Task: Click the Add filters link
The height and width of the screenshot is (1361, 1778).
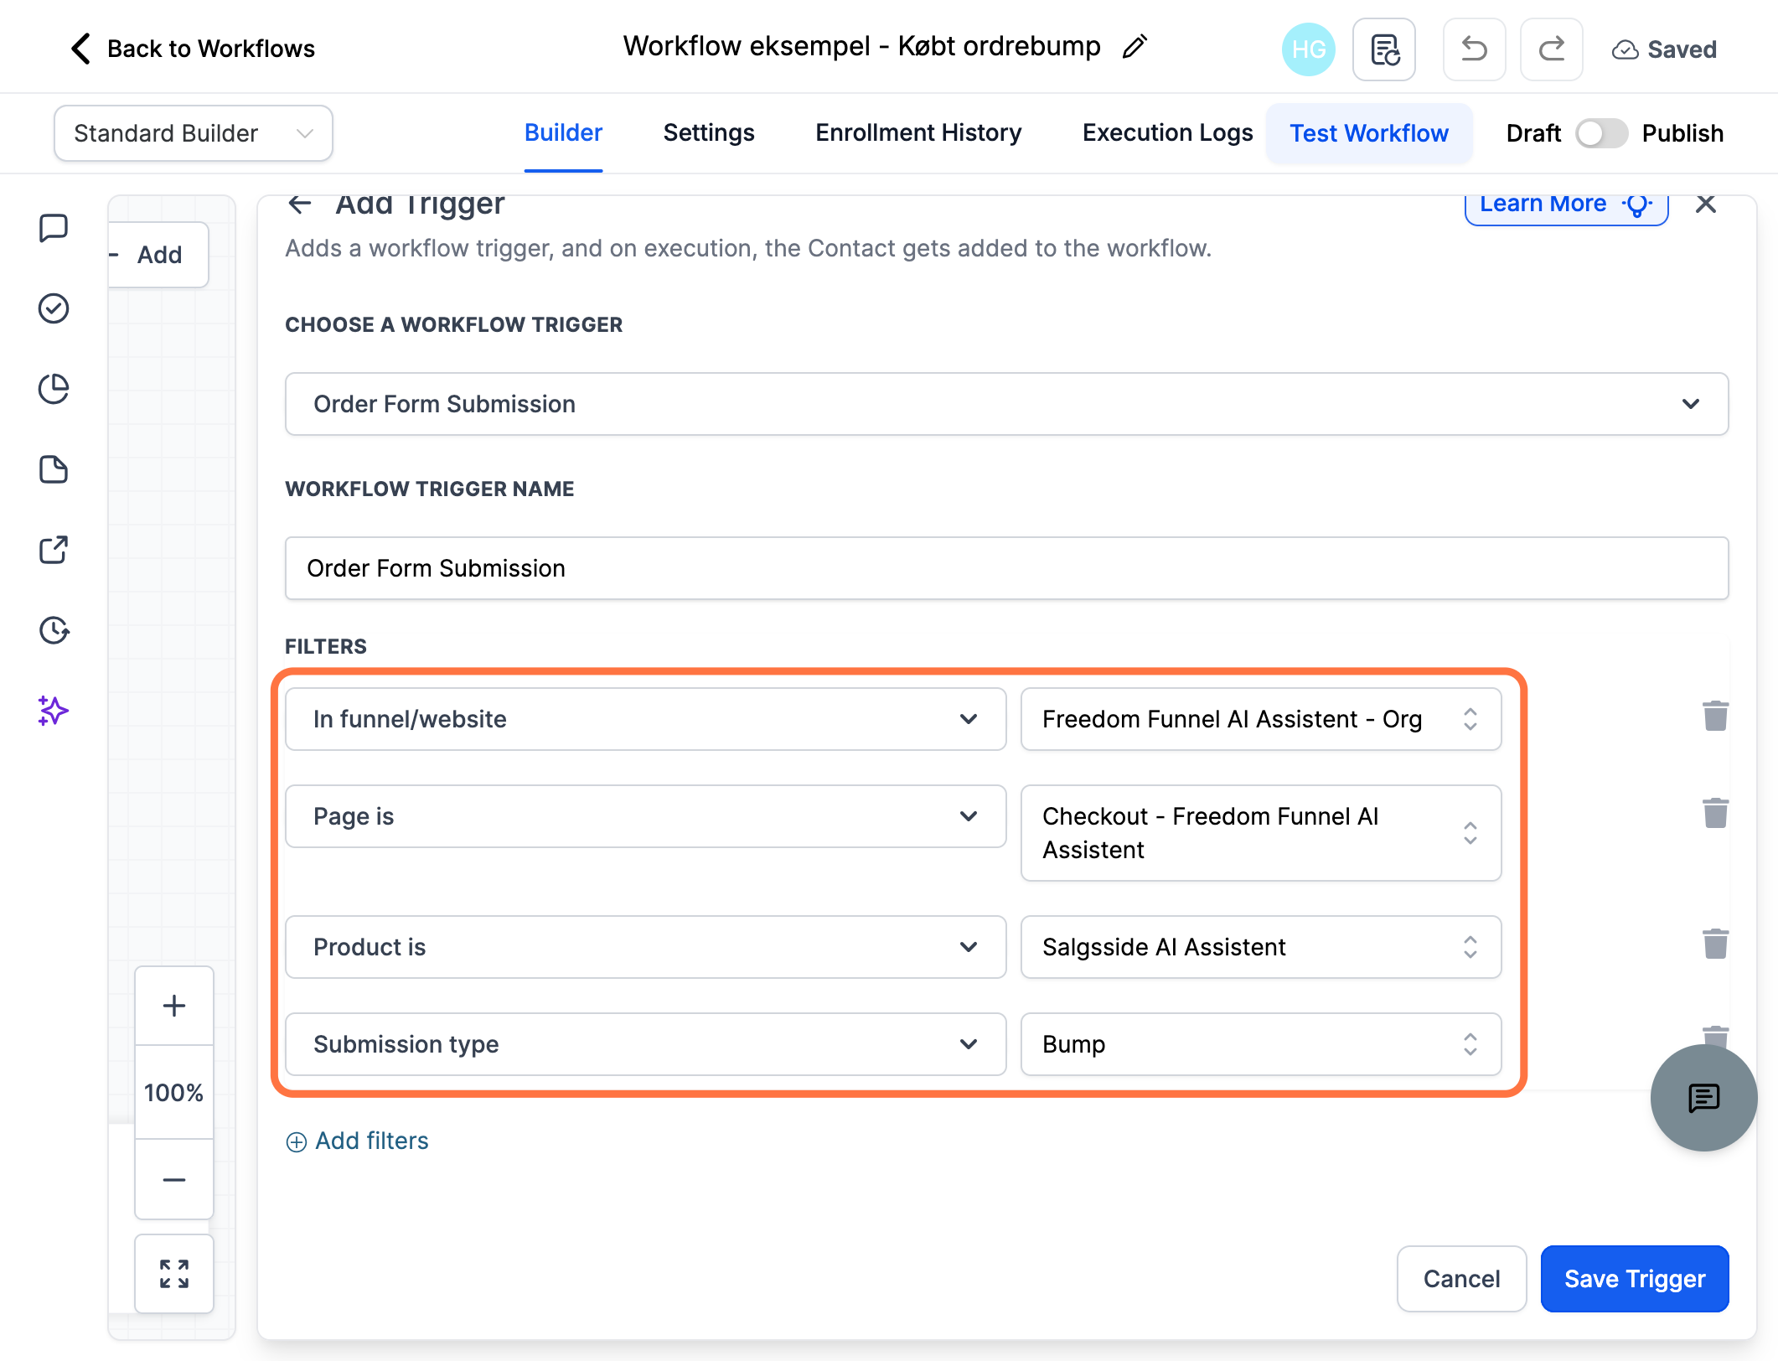Action: click(x=358, y=1141)
